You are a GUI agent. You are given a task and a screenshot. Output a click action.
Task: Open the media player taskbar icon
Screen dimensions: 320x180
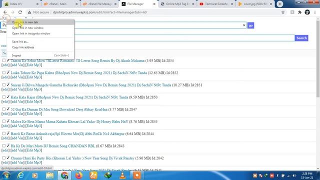point(34,175)
